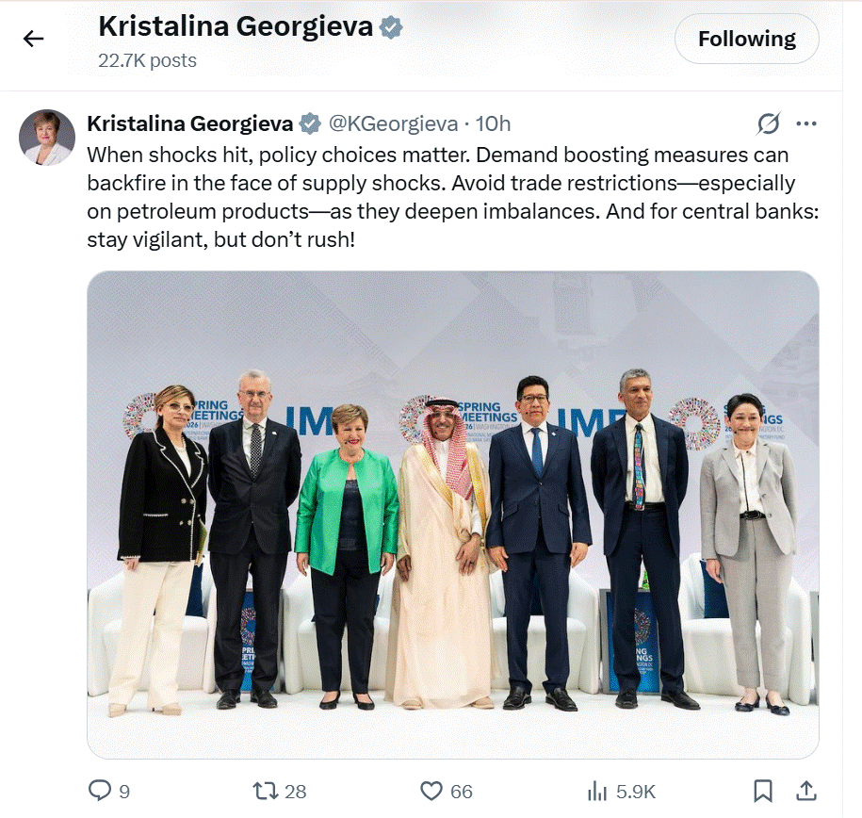Open the three-dot more options menu
Viewport: 862px width, 818px height.
(806, 123)
